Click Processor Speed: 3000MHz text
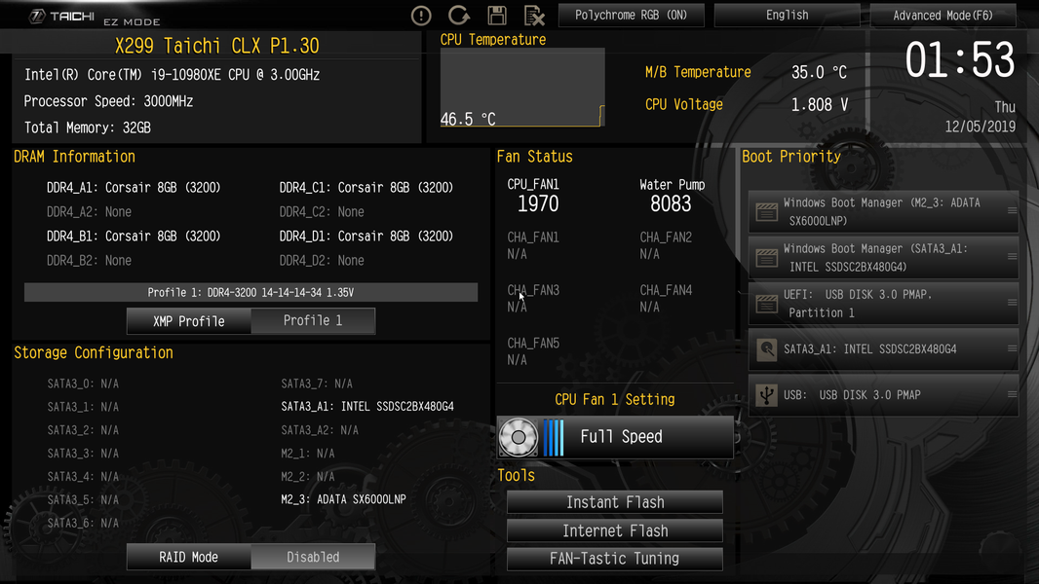The height and width of the screenshot is (584, 1039). pos(108,101)
